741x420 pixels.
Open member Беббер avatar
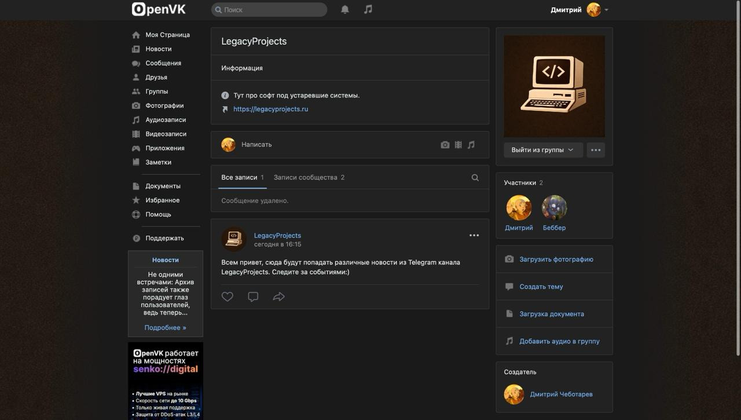(554, 207)
